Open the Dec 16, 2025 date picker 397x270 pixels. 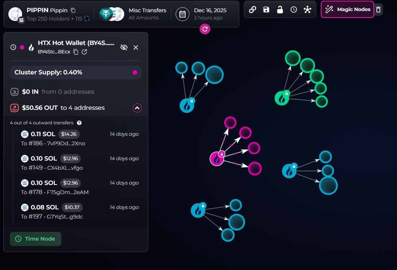182,14
